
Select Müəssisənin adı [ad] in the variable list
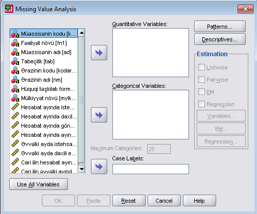(44, 52)
